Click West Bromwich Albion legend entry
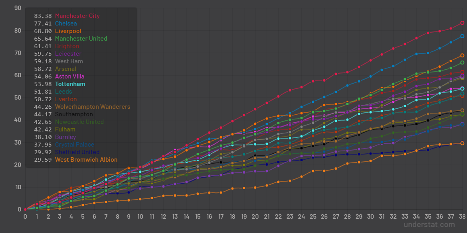The image size is (467, 233). point(86,160)
